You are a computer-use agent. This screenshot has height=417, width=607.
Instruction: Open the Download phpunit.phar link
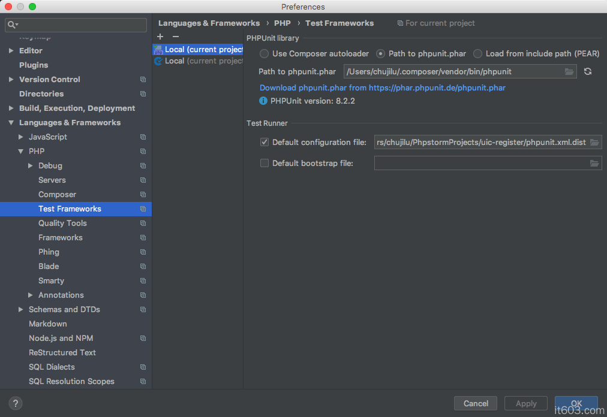pyautogui.click(x=382, y=87)
